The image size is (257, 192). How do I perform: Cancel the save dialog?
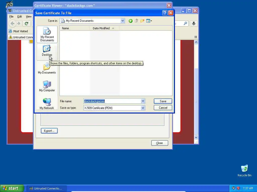[x=163, y=107]
